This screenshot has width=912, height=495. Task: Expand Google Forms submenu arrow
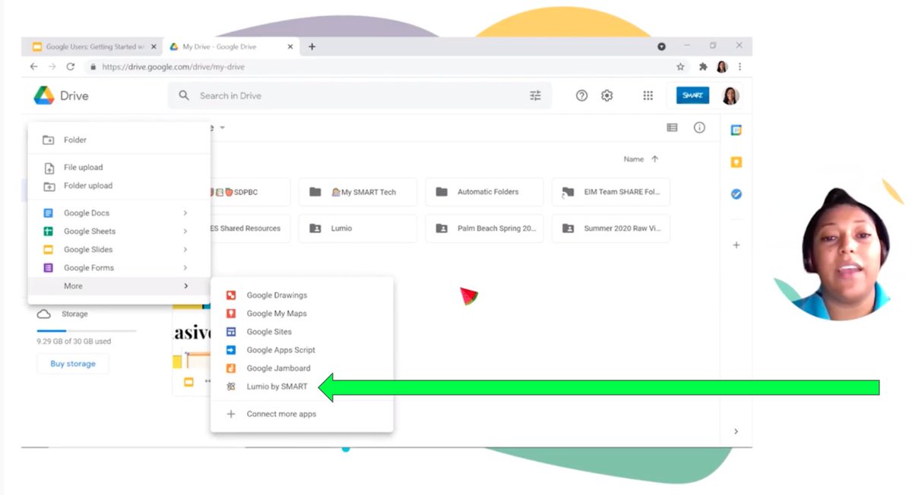(x=185, y=267)
